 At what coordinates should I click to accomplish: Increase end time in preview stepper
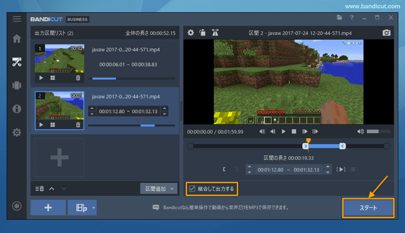(x=328, y=166)
